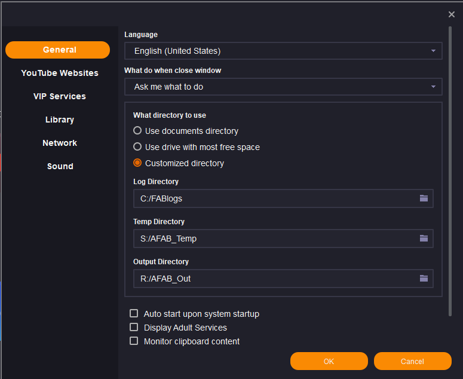Open the close window behavior dropdown

pyautogui.click(x=283, y=87)
